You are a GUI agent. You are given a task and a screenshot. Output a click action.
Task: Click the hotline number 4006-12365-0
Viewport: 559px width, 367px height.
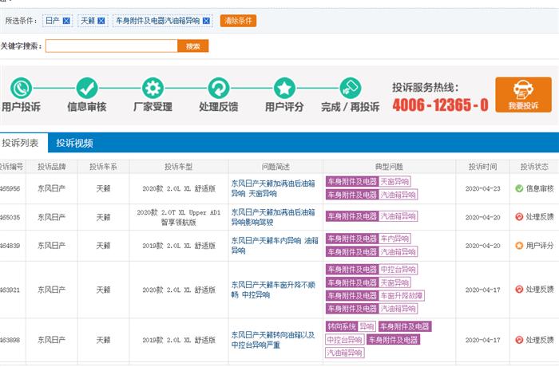tap(440, 105)
